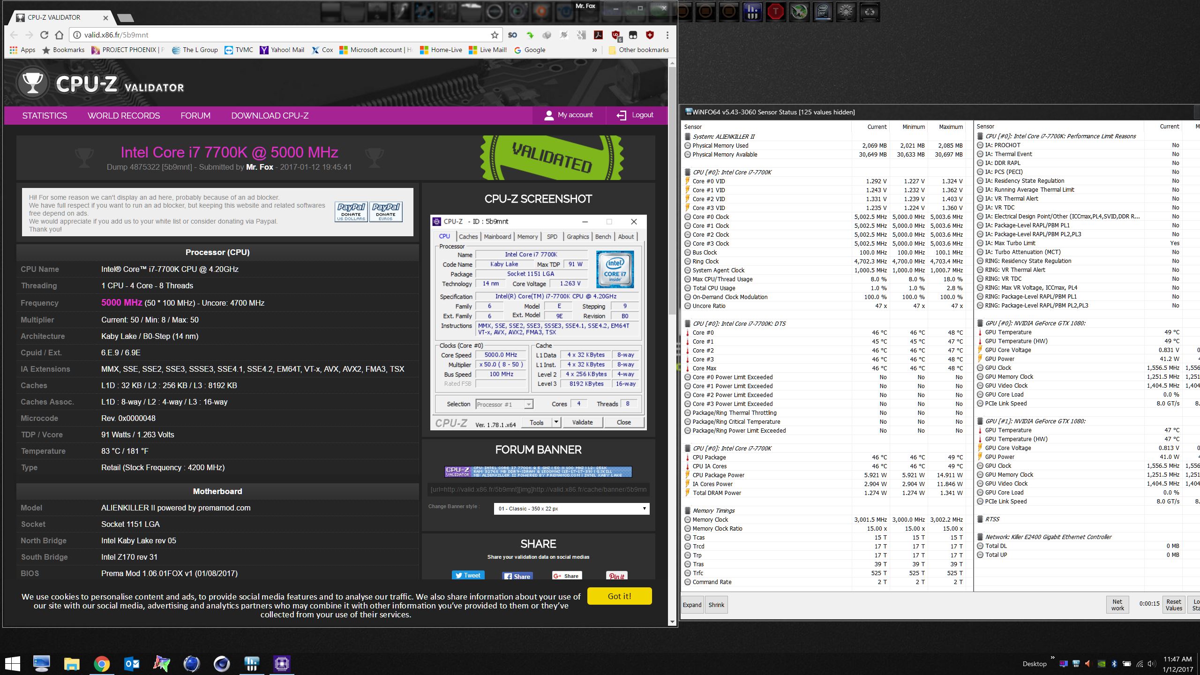
Task: Click the Pin it share button
Action: (617, 576)
